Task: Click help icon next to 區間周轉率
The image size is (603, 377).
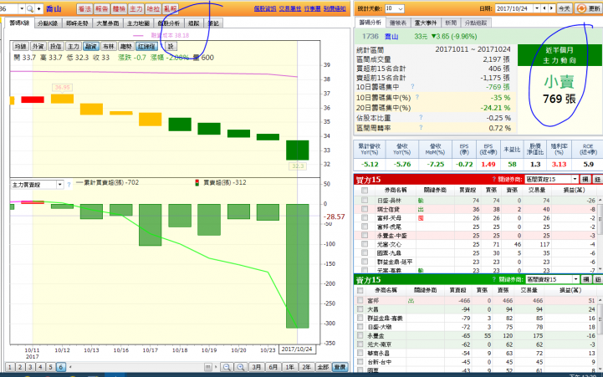Action: point(421,127)
